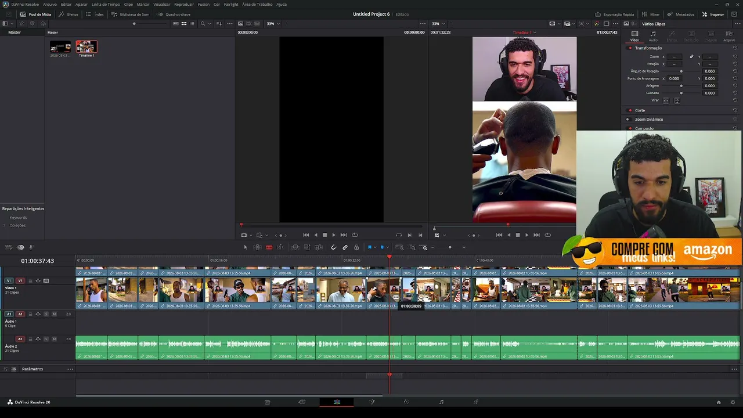
Task: Toggle timeline snapping magnet icon
Action: 333,247
